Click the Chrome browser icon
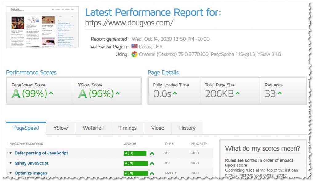Screen dimensions: 315x183 (x=134, y=55)
